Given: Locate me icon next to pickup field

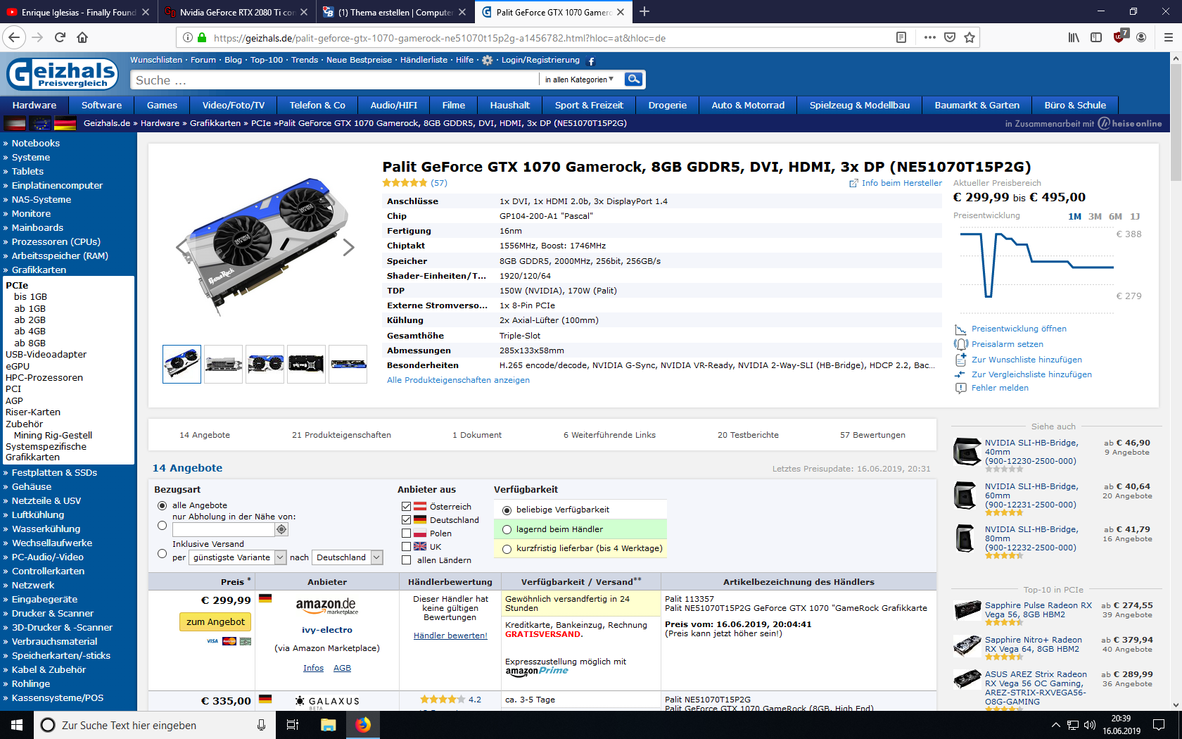Looking at the screenshot, I should (x=281, y=529).
